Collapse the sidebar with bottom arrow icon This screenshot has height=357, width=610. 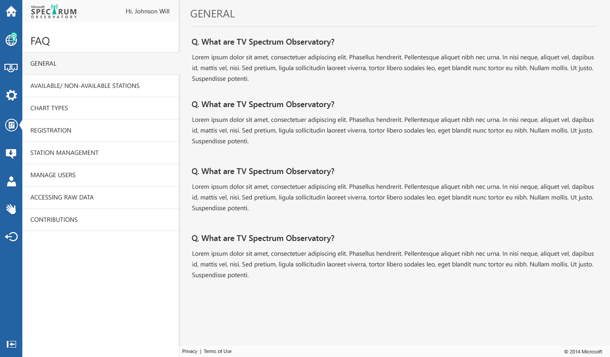click(x=11, y=344)
